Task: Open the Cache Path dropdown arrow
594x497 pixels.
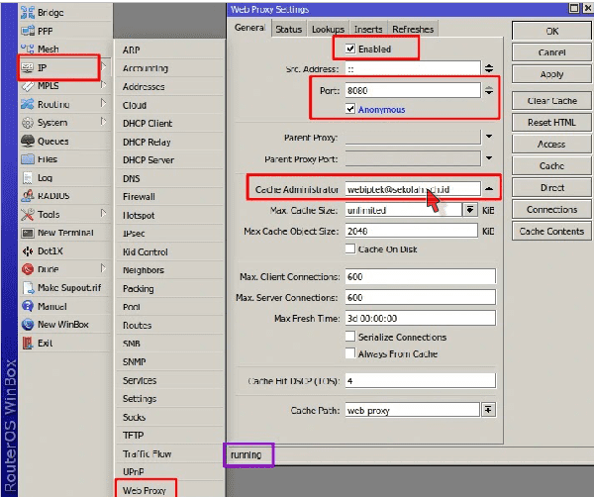Action: click(x=489, y=410)
